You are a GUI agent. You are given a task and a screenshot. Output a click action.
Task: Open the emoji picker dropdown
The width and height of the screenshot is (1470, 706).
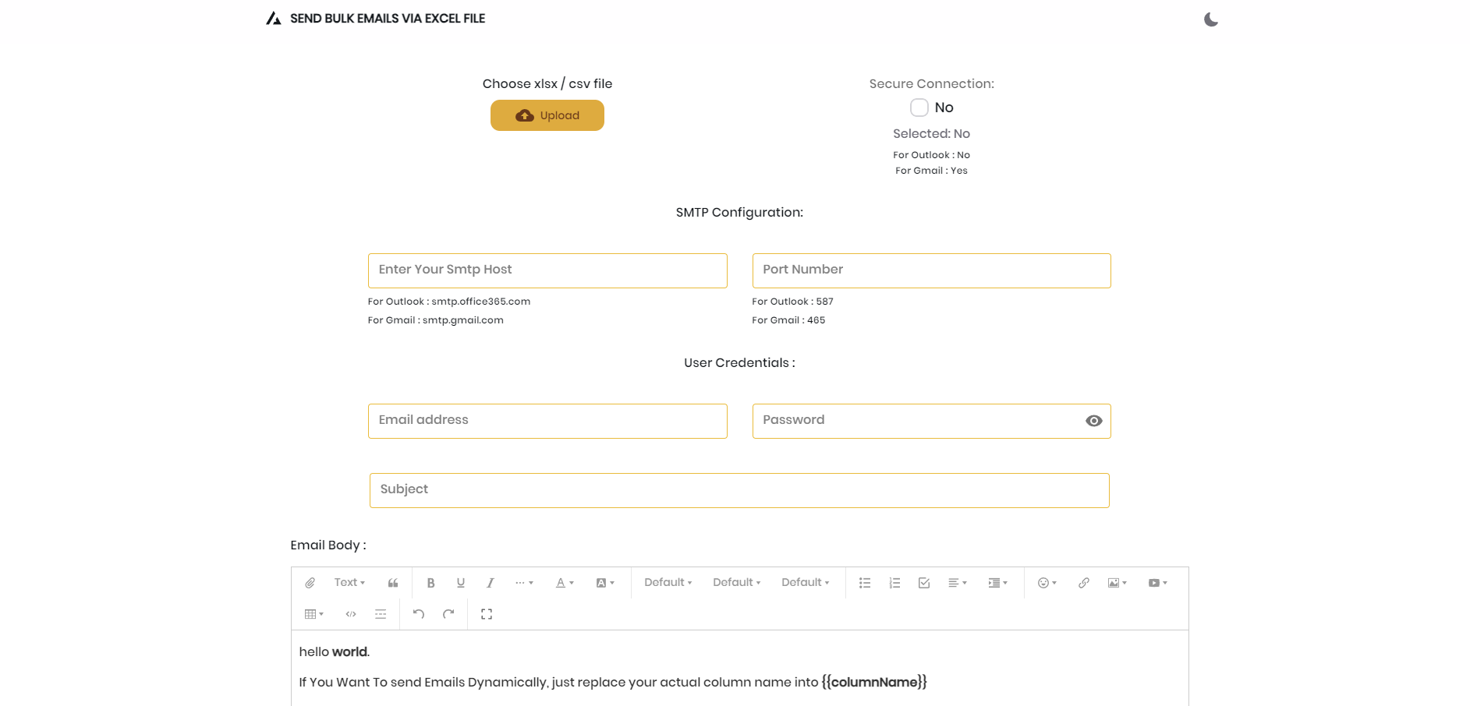(x=1047, y=583)
